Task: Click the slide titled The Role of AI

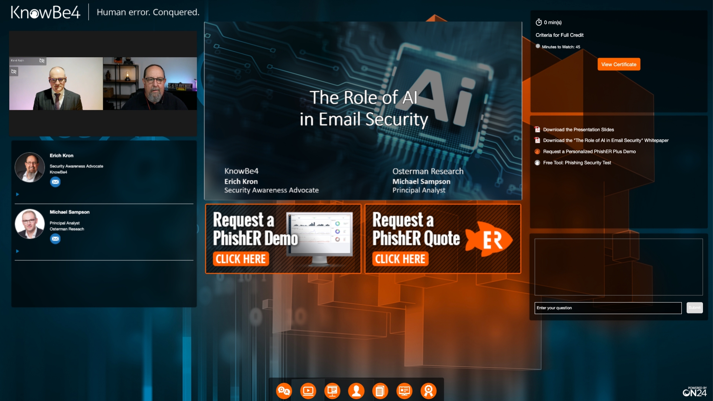Action: pyautogui.click(x=363, y=111)
